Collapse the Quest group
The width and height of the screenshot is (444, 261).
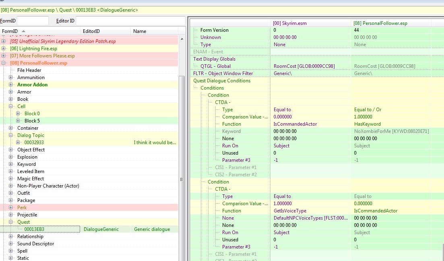click(x=11, y=222)
